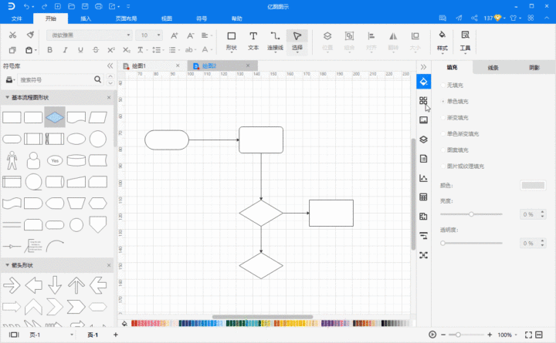This screenshot has height=343, width=556.
Task: Click the Yes ellipse shape in library
Action: (55, 160)
